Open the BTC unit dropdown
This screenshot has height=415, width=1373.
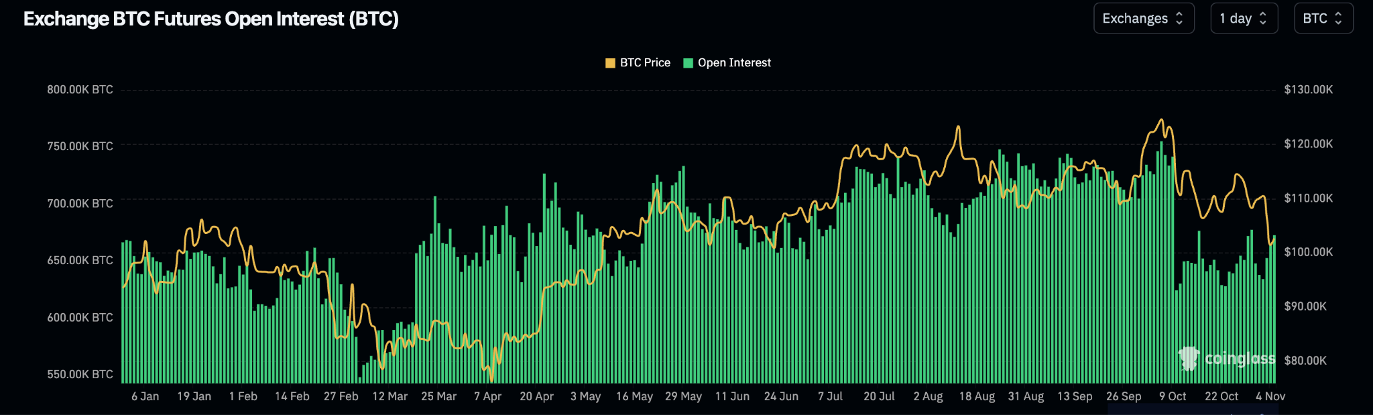tap(1323, 19)
